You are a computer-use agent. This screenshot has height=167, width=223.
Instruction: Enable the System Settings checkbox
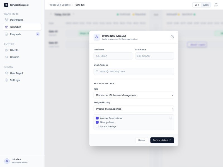[97, 126]
